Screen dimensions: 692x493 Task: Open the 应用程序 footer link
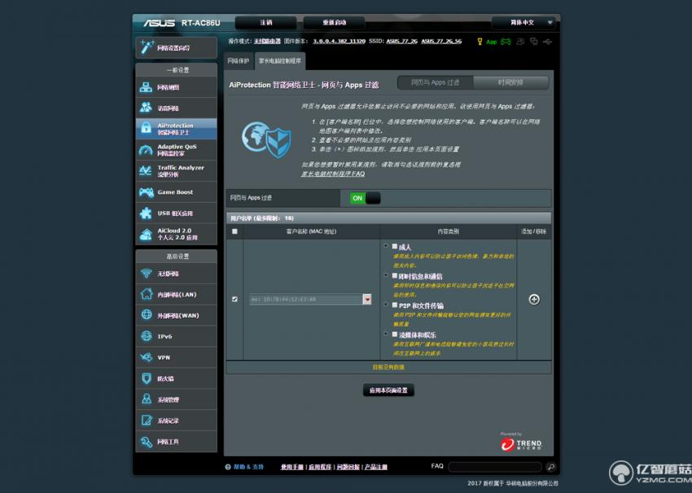(320, 467)
